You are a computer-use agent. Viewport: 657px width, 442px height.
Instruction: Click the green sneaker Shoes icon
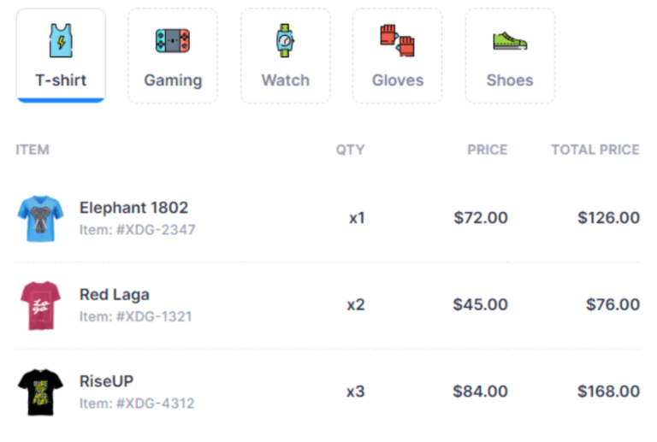click(510, 40)
